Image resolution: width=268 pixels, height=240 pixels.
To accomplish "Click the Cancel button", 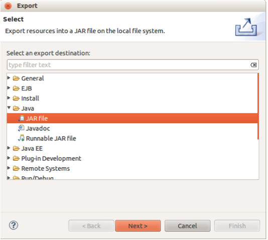I will (188, 226).
